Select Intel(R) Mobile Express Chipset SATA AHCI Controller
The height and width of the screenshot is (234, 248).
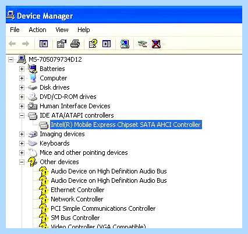pyautogui.click(x=126, y=125)
